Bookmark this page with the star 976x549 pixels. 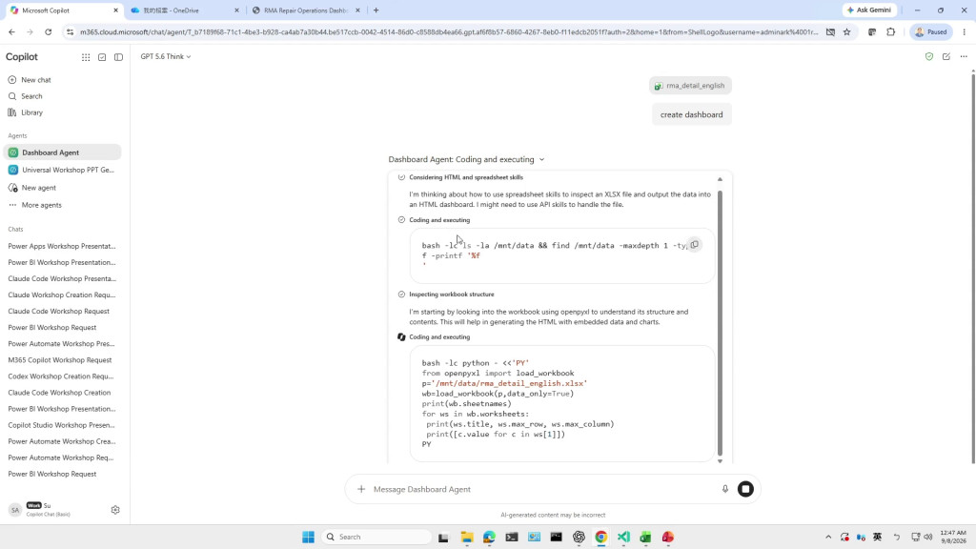[846, 32]
